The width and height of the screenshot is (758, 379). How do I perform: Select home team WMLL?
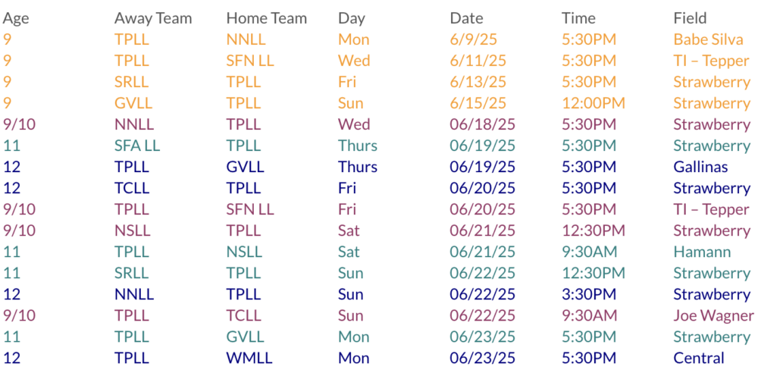[249, 359]
